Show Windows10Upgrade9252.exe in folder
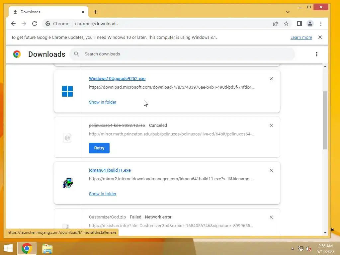The width and height of the screenshot is (340, 255). click(x=103, y=102)
